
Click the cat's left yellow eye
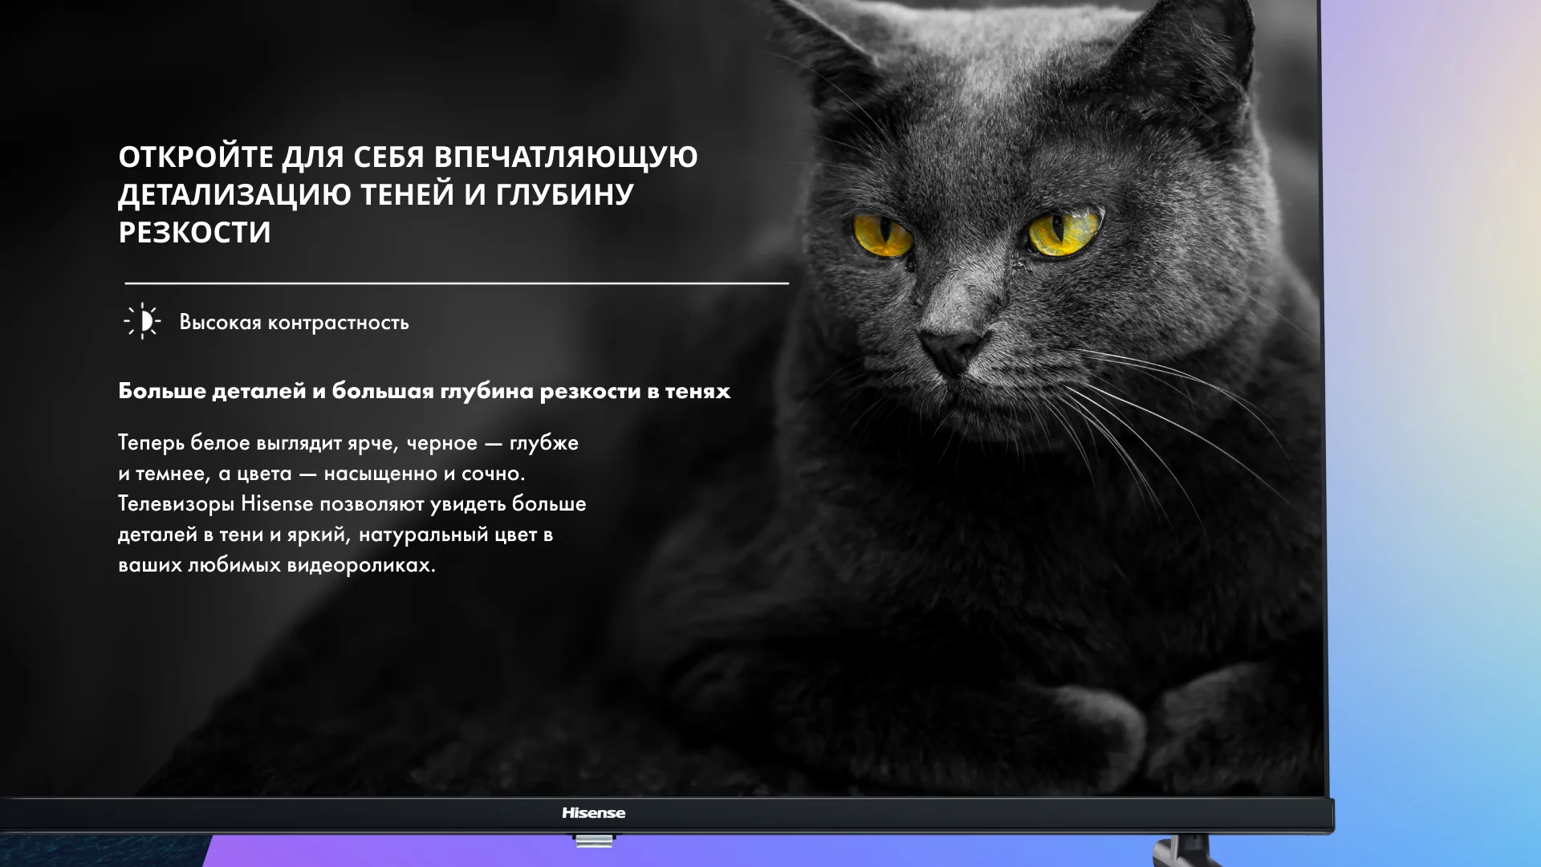pos(882,234)
